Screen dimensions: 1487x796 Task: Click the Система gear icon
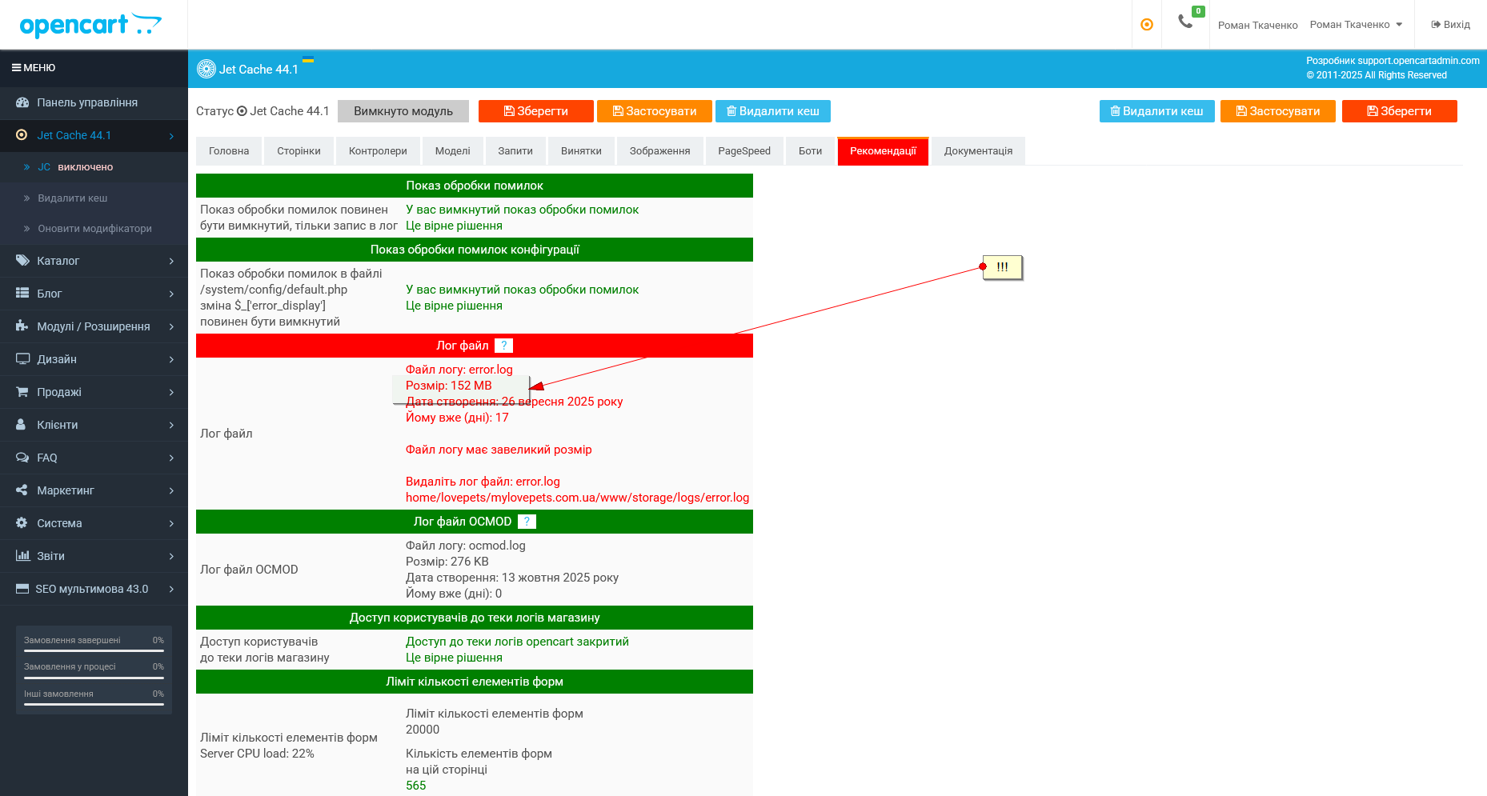point(22,523)
